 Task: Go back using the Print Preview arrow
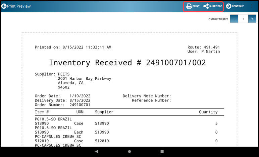[x=4, y=6]
